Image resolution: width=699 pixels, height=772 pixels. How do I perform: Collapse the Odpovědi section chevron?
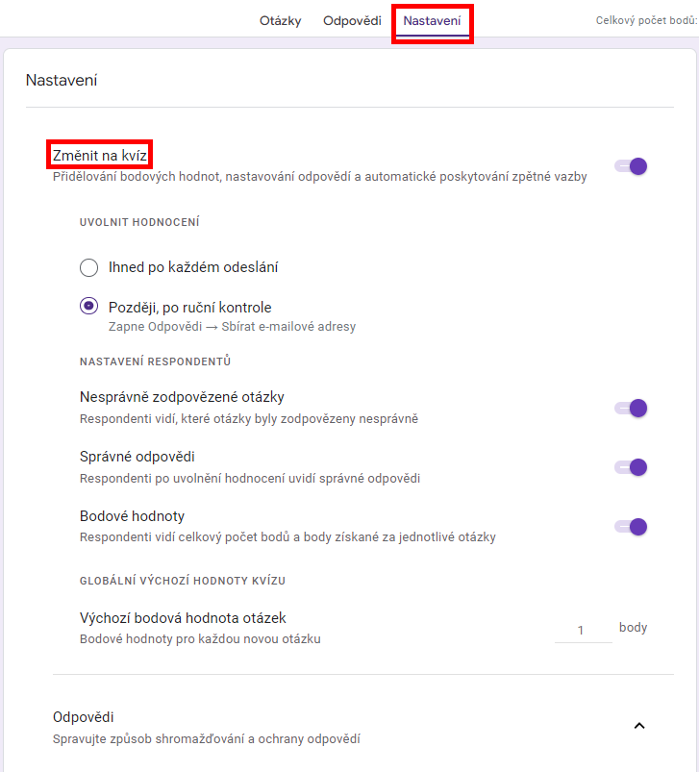(x=639, y=726)
